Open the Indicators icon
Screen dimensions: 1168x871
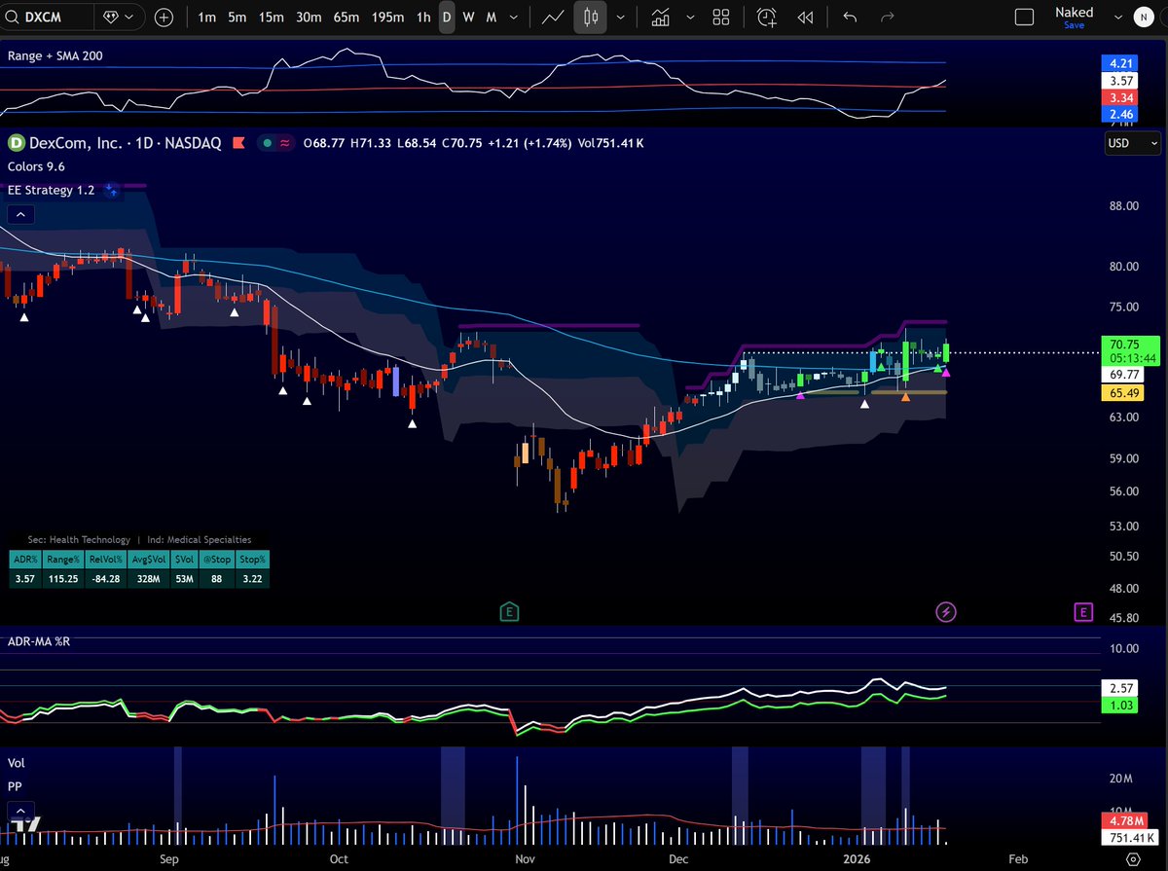(x=662, y=17)
